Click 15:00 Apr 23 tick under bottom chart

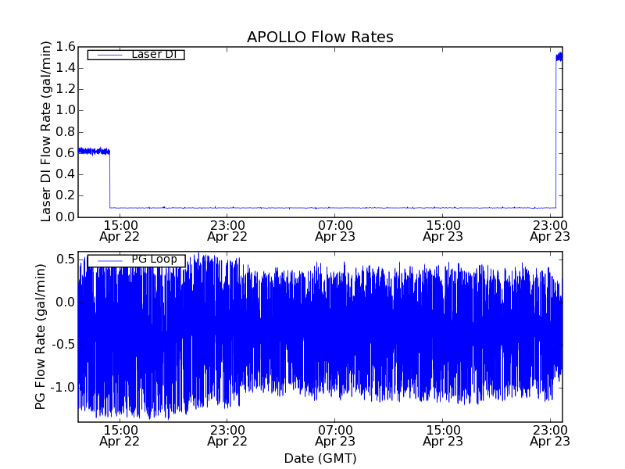(443, 435)
